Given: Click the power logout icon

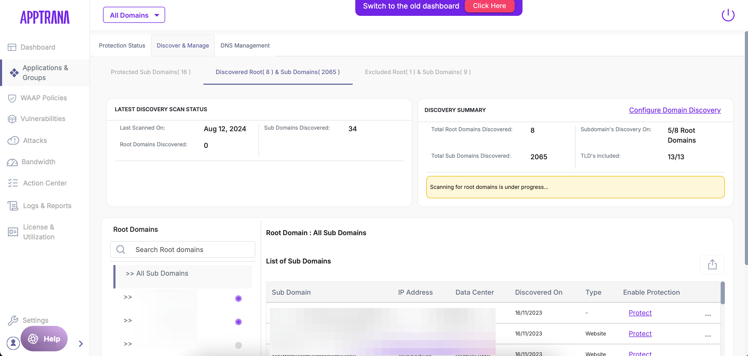Looking at the screenshot, I should click(x=728, y=15).
